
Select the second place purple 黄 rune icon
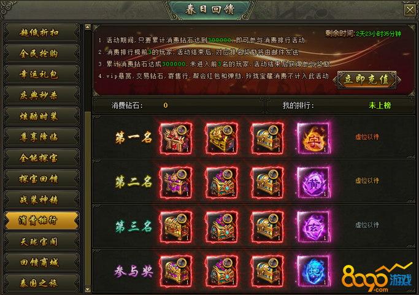(x=313, y=182)
